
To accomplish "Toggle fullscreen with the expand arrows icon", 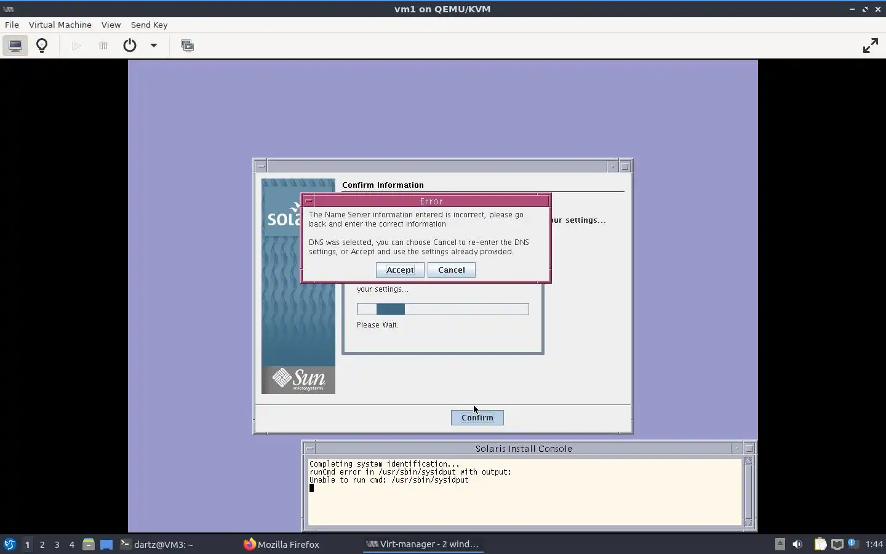I will tap(870, 46).
